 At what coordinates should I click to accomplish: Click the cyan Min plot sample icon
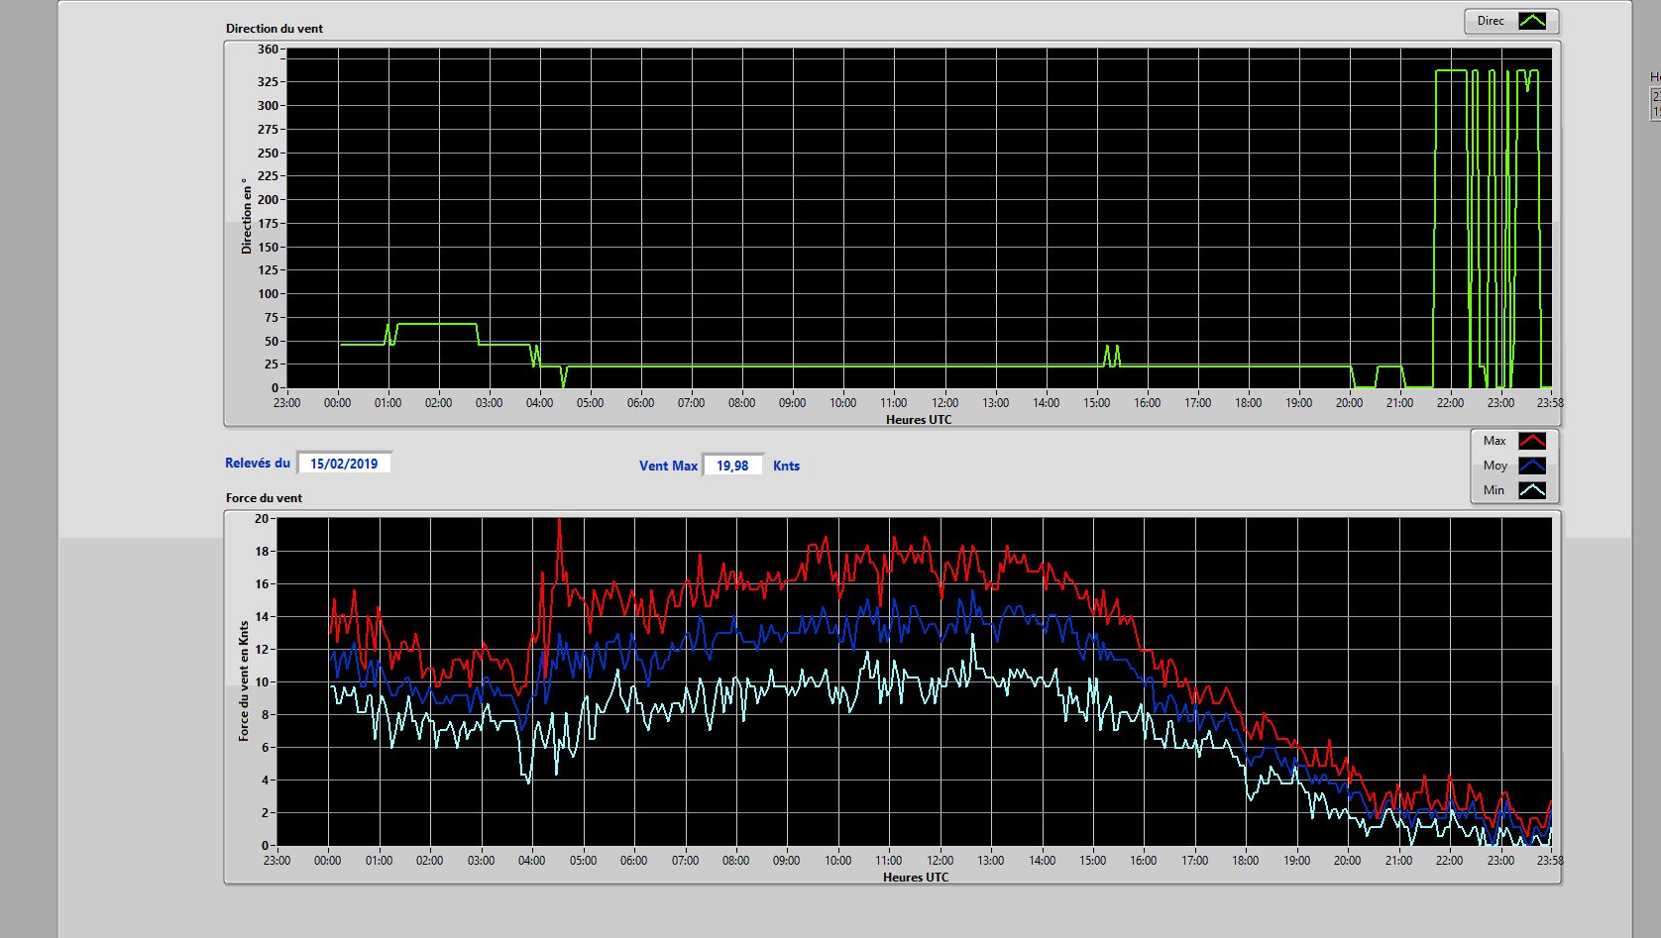1532,490
